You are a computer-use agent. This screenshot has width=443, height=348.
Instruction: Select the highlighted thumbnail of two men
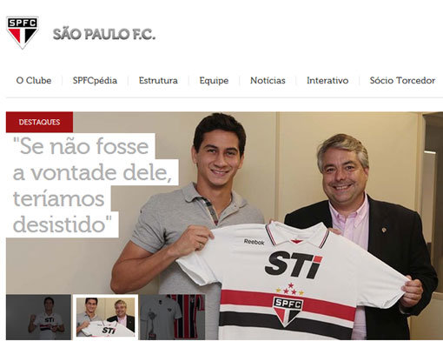[x=105, y=317]
